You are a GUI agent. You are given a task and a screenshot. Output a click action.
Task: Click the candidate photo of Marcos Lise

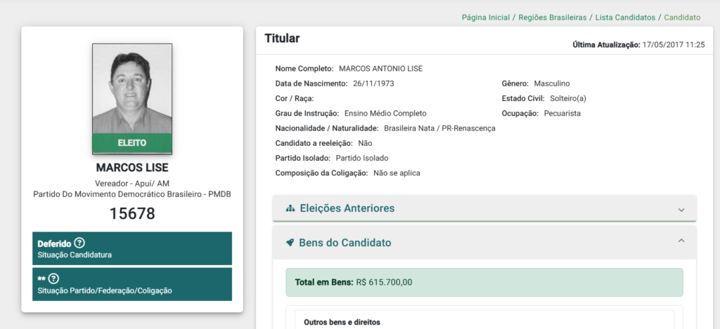tap(132, 89)
